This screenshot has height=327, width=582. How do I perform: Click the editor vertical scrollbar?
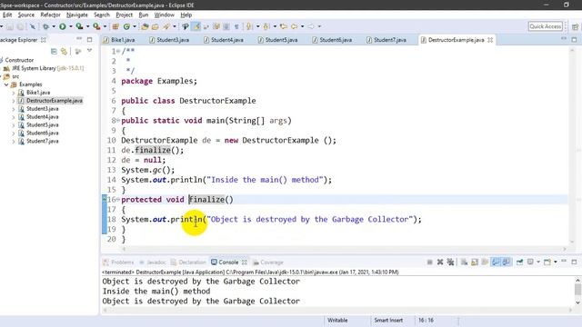[572, 145]
